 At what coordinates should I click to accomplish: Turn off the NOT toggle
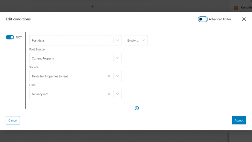click(10, 37)
